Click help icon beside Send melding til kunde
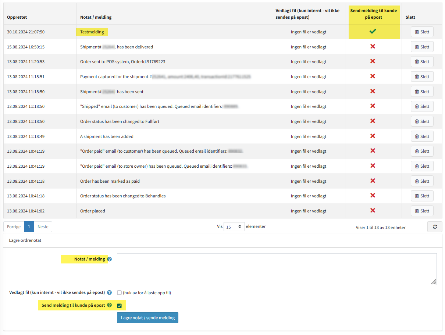Viewport: 445px width, 335px height. [109, 305]
